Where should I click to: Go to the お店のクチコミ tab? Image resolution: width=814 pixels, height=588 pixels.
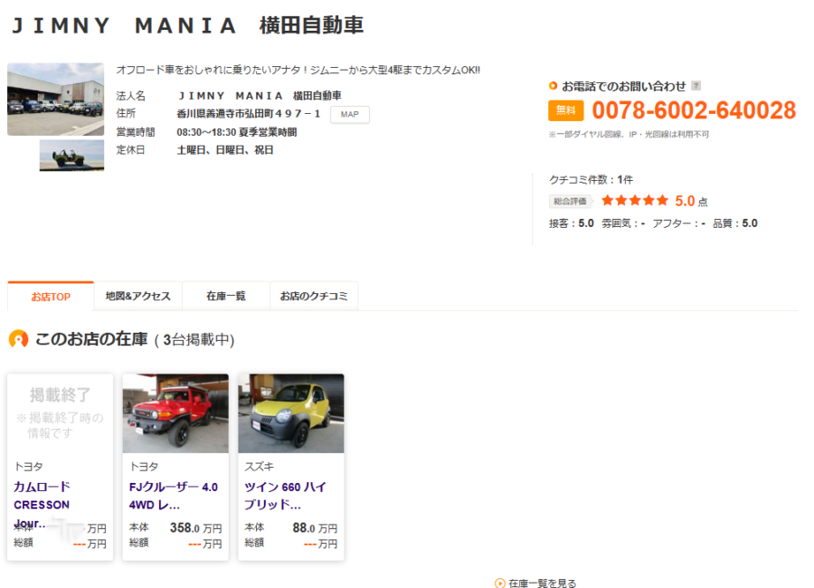coord(314,296)
